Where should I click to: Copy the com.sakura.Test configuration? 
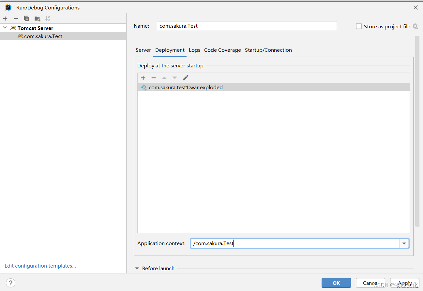point(26,19)
